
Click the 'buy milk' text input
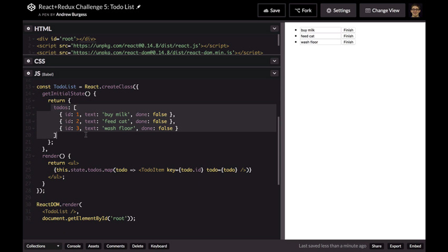click(320, 30)
